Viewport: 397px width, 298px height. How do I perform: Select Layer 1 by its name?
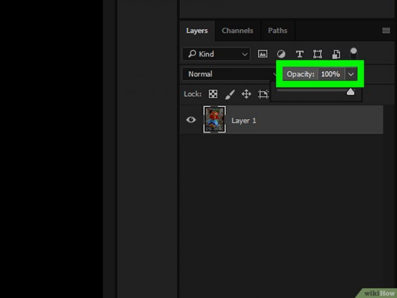pos(244,120)
